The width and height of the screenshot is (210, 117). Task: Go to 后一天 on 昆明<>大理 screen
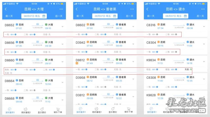click(59, 16)
